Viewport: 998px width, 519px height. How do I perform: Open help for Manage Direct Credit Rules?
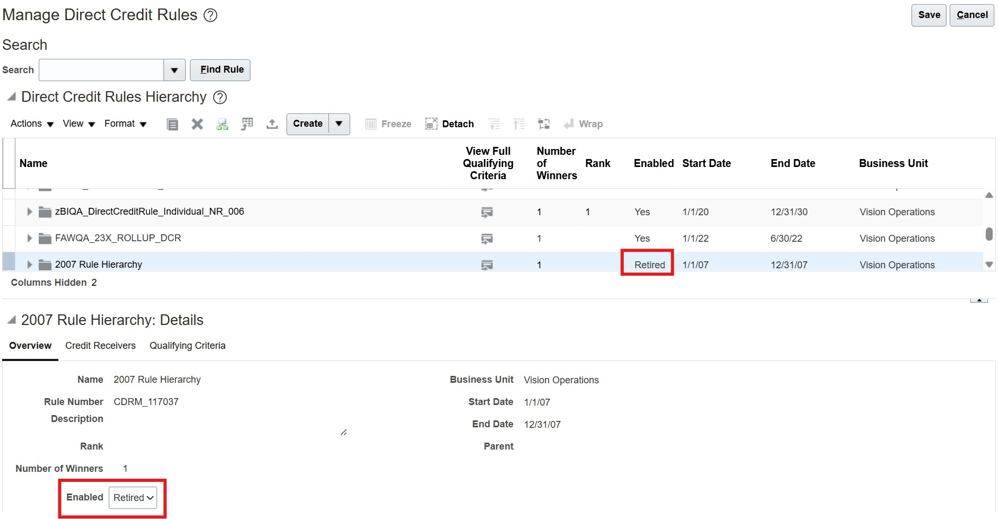pyautogui.click(x=211, y=15)
